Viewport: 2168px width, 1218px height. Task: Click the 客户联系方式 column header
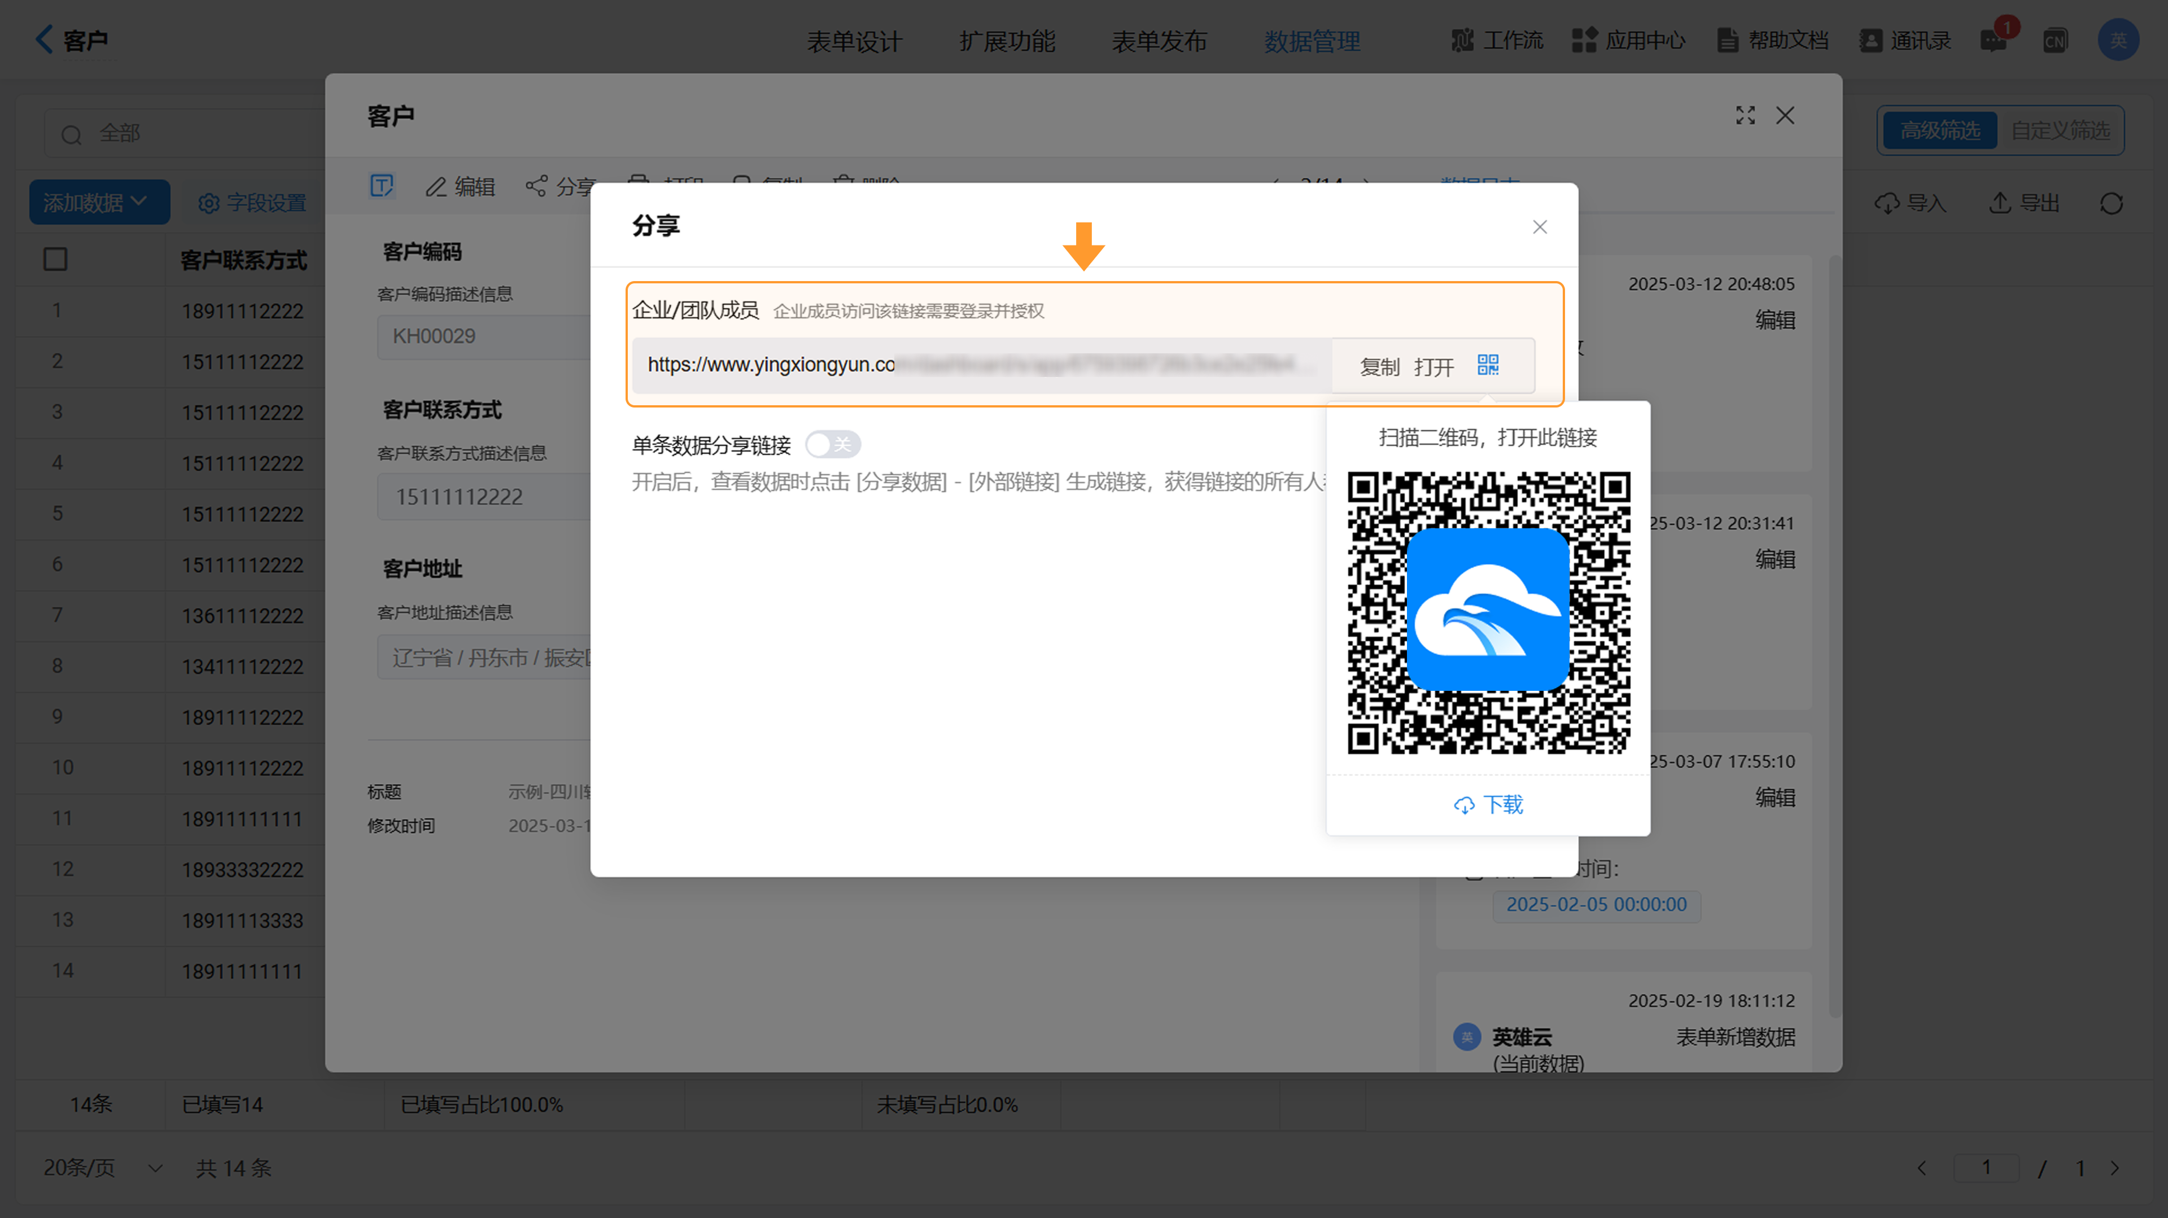[x=243, y=260]
